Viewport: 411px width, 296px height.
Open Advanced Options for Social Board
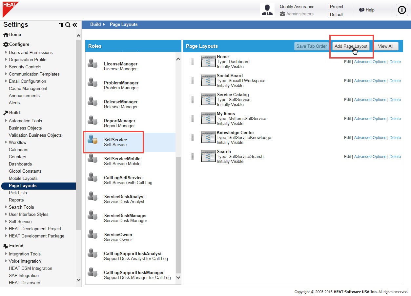[x=370, y=81]
